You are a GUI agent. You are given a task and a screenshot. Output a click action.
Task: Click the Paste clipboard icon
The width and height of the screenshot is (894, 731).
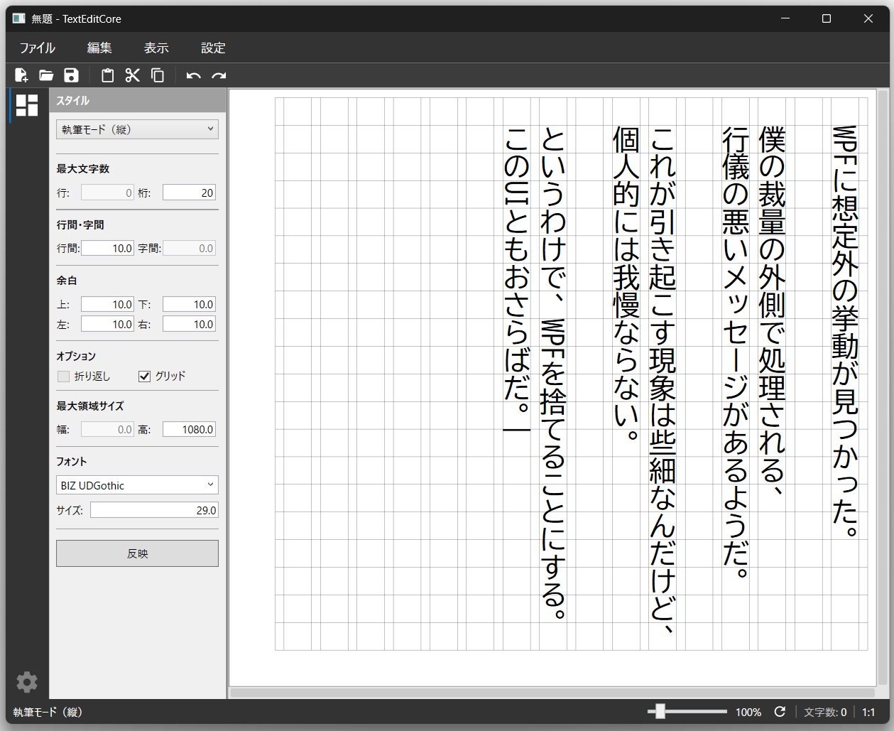[107, 75]
